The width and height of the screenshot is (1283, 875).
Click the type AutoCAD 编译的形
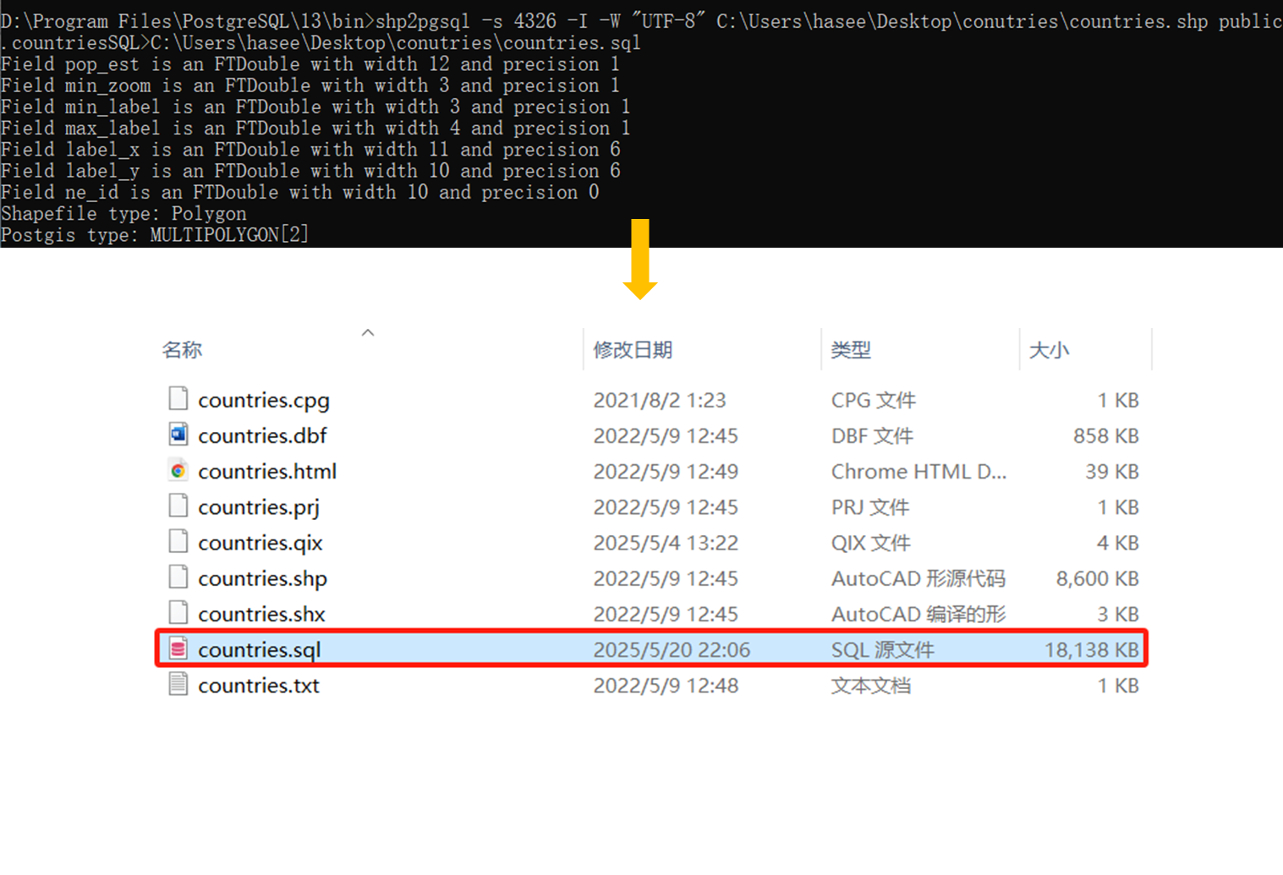coord(918,614)
